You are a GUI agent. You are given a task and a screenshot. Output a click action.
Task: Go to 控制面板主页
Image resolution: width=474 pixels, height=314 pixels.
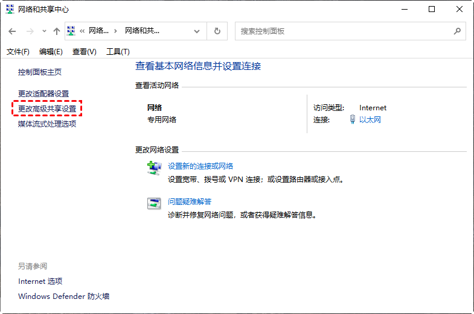(40, 72)
